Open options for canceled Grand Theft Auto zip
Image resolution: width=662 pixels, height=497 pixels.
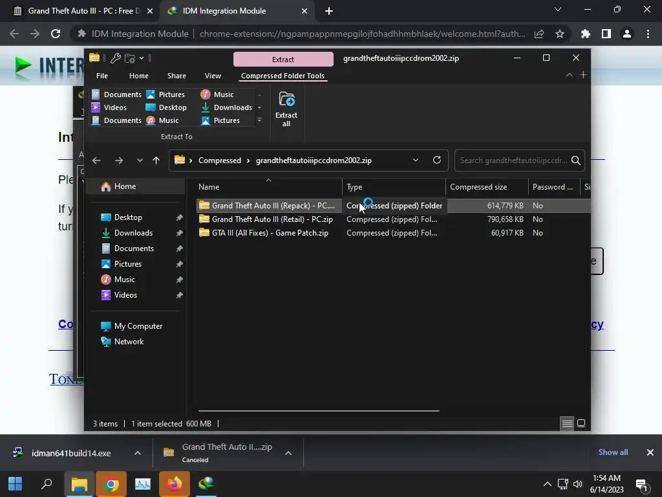(288, 453)
